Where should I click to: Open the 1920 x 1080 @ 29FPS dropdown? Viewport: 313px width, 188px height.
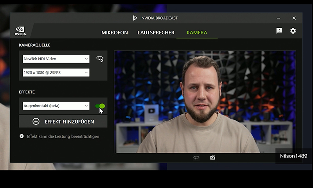56,72
